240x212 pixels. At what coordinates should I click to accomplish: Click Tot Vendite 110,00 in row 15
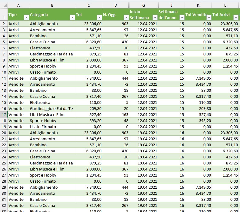tap(198, 102)
